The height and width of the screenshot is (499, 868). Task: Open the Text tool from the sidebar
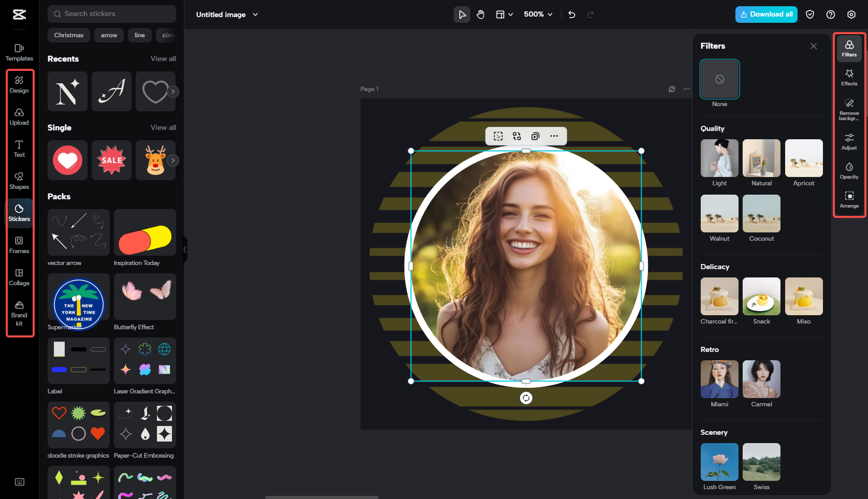point(19,149)
